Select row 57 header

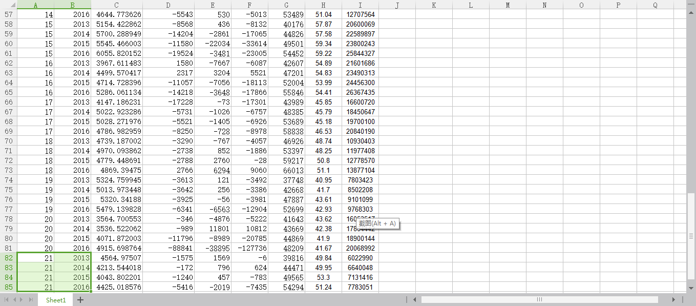pyautogui.click(x=8, y=14)
